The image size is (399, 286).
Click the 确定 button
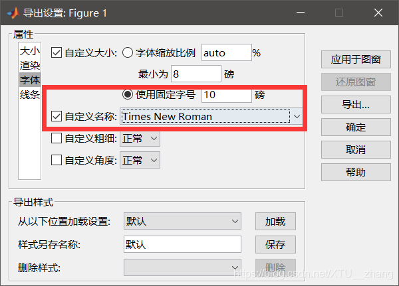click(x=356, y=127)
